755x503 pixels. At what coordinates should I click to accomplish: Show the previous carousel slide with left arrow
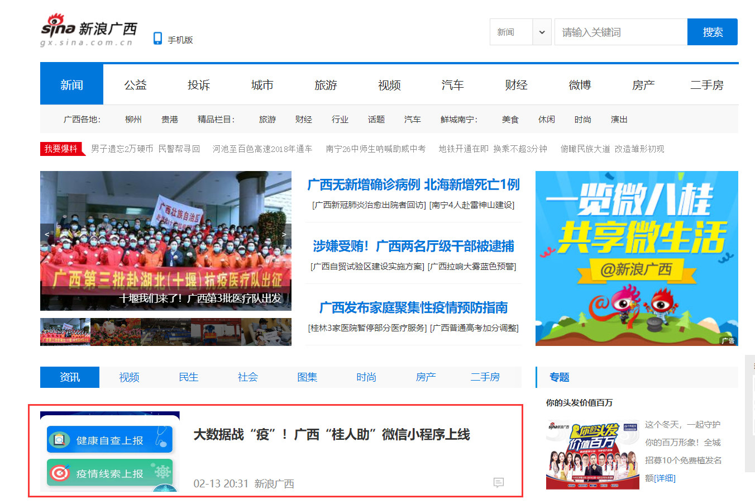point(46,234)
